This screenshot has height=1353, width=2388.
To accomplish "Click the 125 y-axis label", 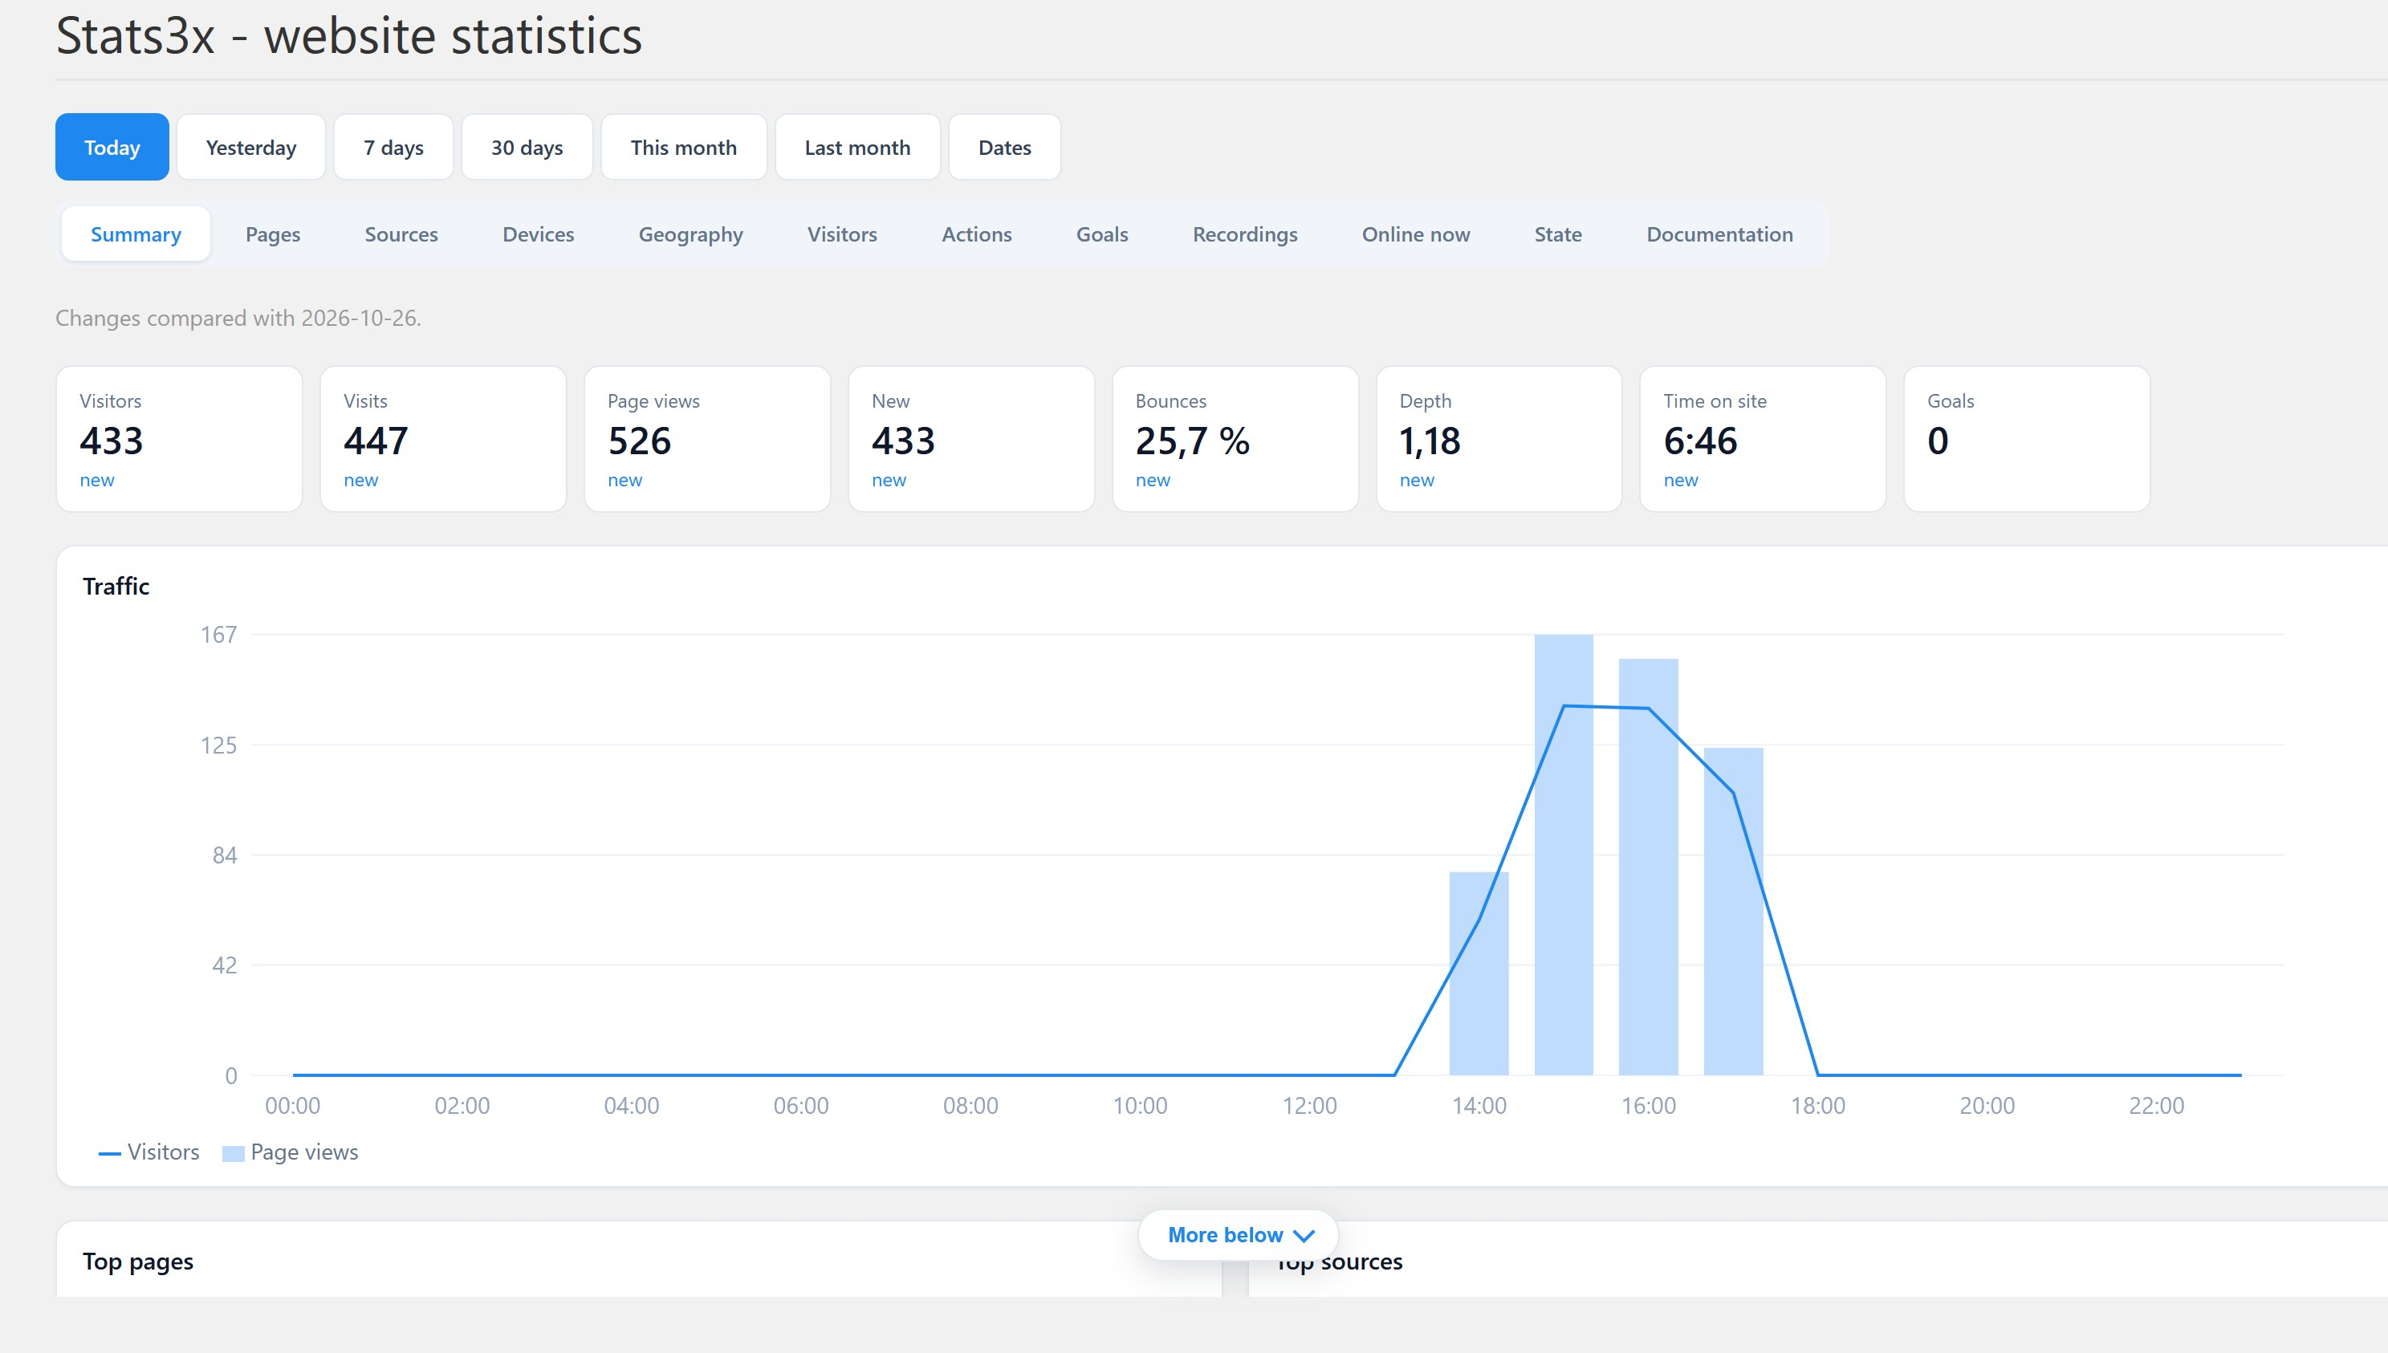I will click(218, 746).
